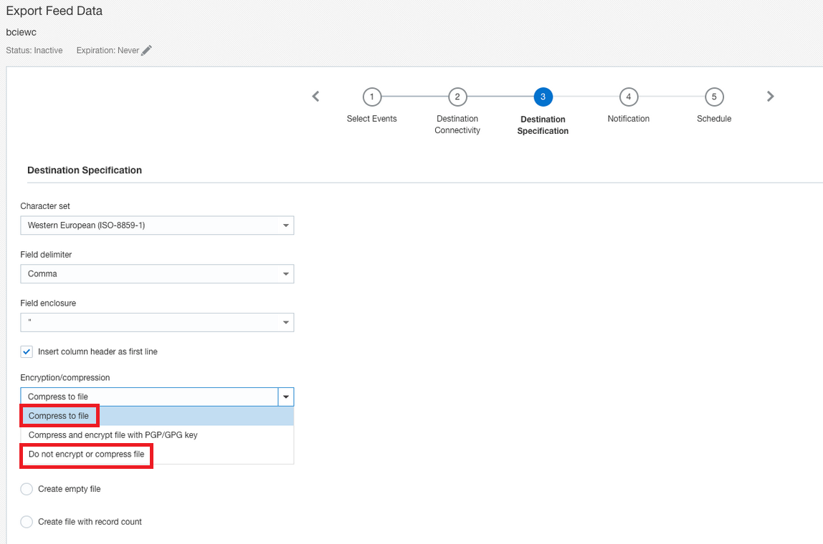Open the Character set dropdown

point(157,225)
